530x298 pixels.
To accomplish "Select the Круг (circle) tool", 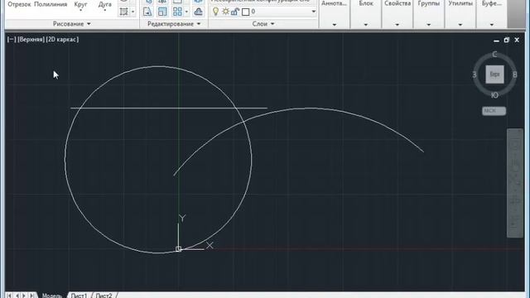I will (x=80, y=4).
